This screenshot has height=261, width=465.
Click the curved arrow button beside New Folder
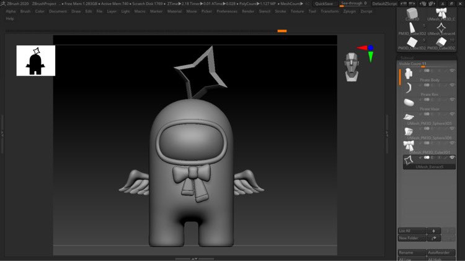pos(433,238)
